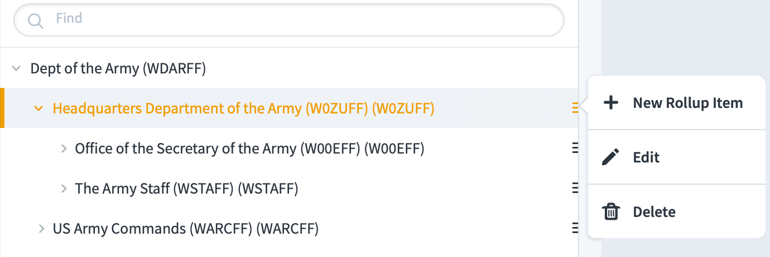Viewport: 770px width, 257px height.
Task: Click the Delete trash can option
Action: coord(676,211)
